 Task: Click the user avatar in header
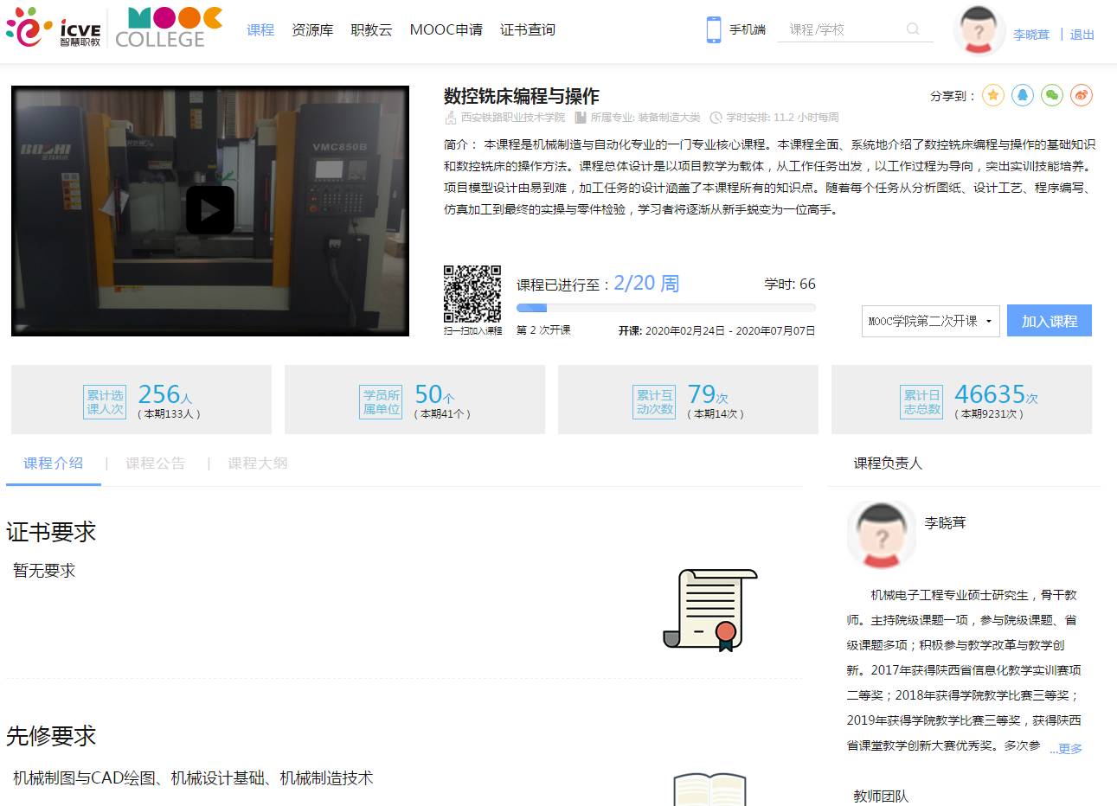[x=979, y=31]
